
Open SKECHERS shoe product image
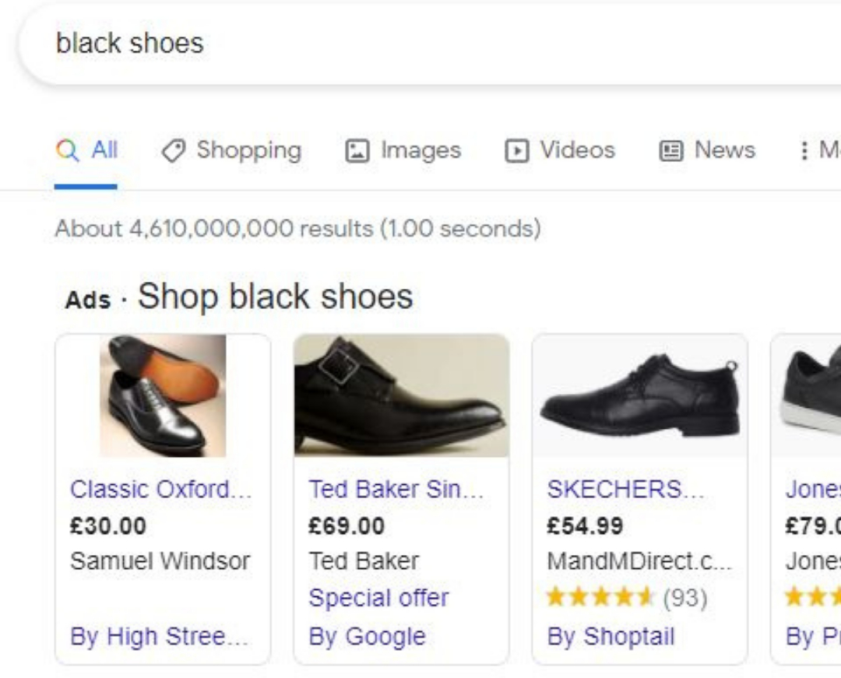639,395
